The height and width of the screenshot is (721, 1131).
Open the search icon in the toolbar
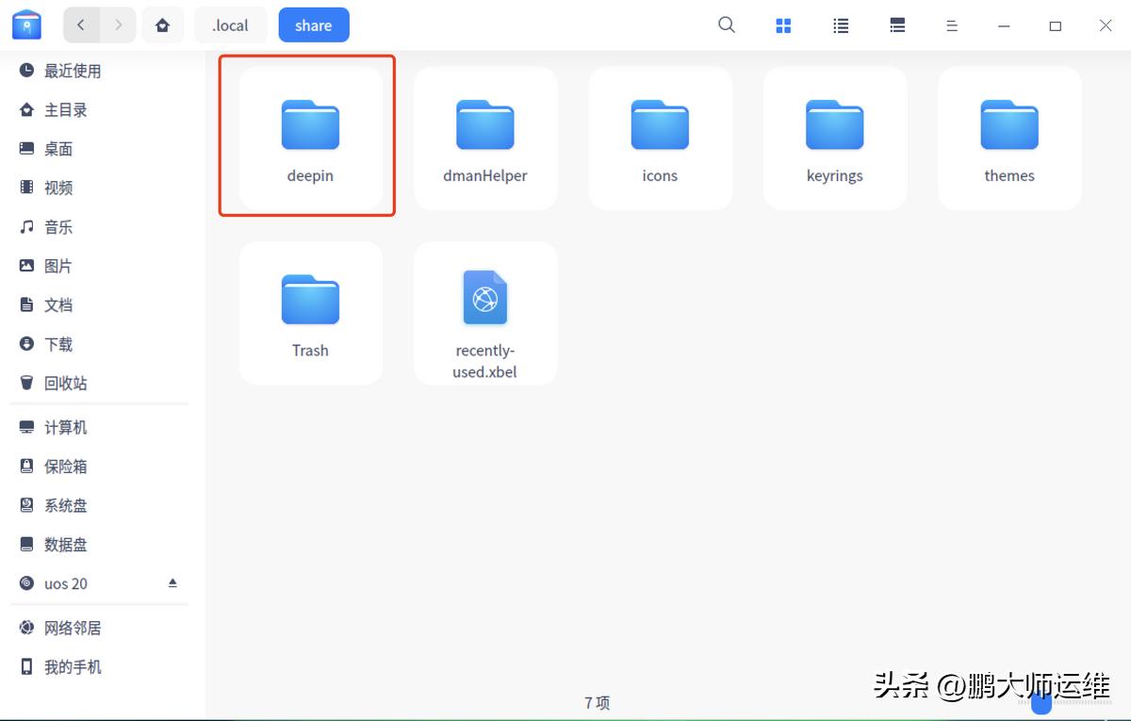726,25
